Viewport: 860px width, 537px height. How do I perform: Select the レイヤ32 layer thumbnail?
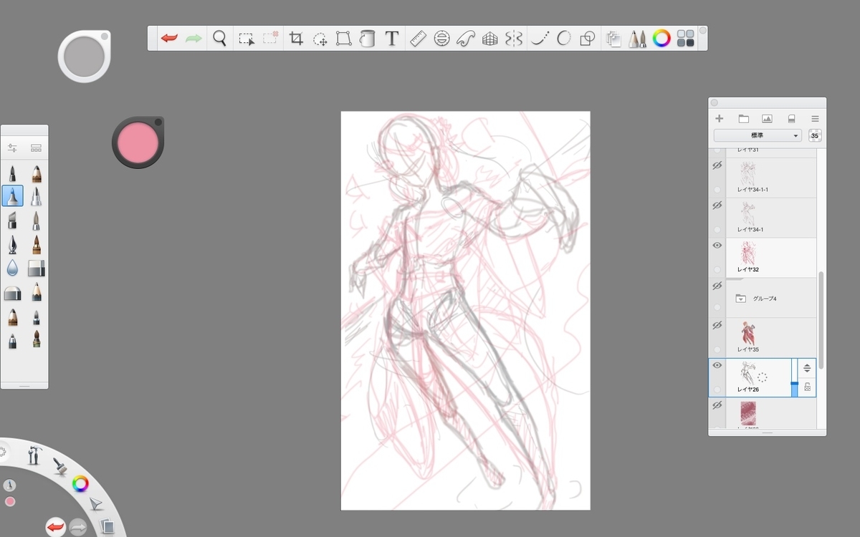pyautogui.click(x=747, y=253)
